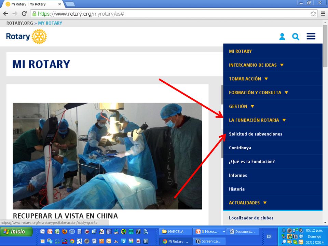Viewport: 328px width, 246px height.
Task: Click the magnifier tray icon
Action: point(284,242)
